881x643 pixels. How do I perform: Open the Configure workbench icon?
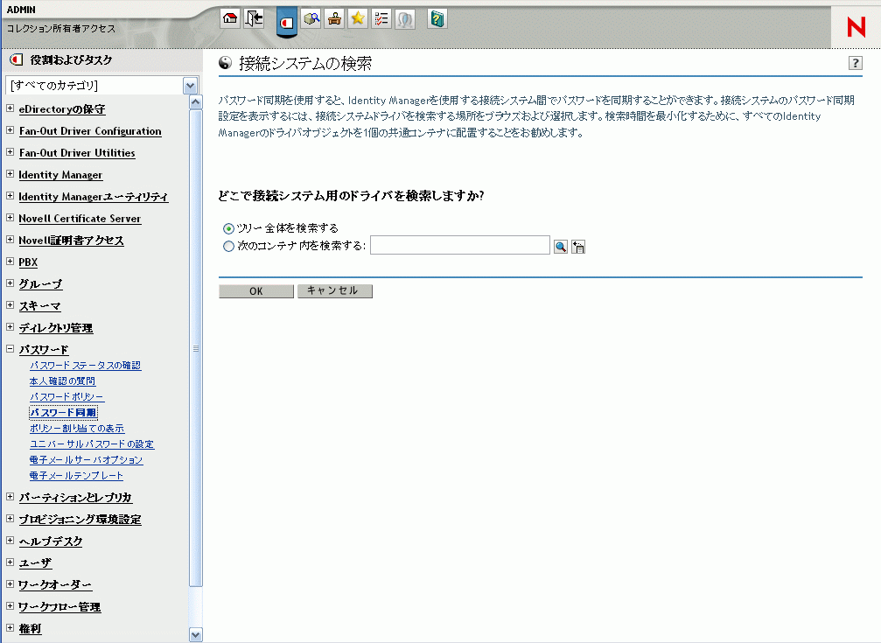click(333, 17)
